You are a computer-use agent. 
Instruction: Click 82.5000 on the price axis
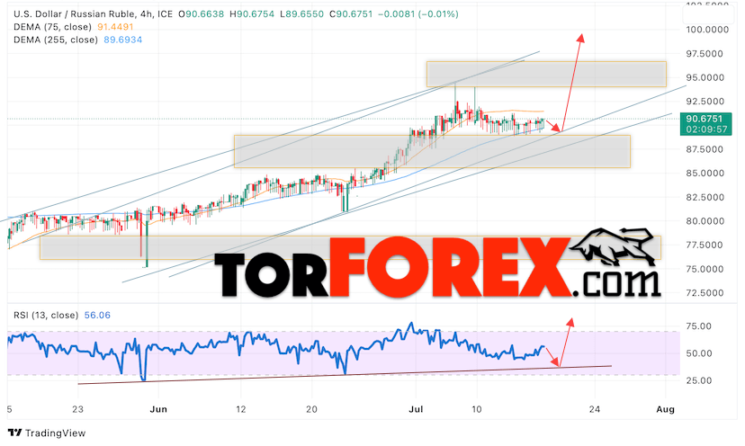705,197
